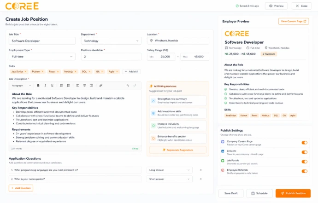
Task: Delete the notice period question
Action: coord(200,179)
